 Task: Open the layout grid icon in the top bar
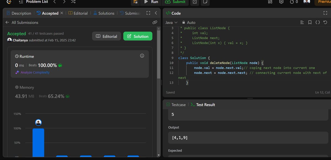pyautogui.click(x=270, y=2)
